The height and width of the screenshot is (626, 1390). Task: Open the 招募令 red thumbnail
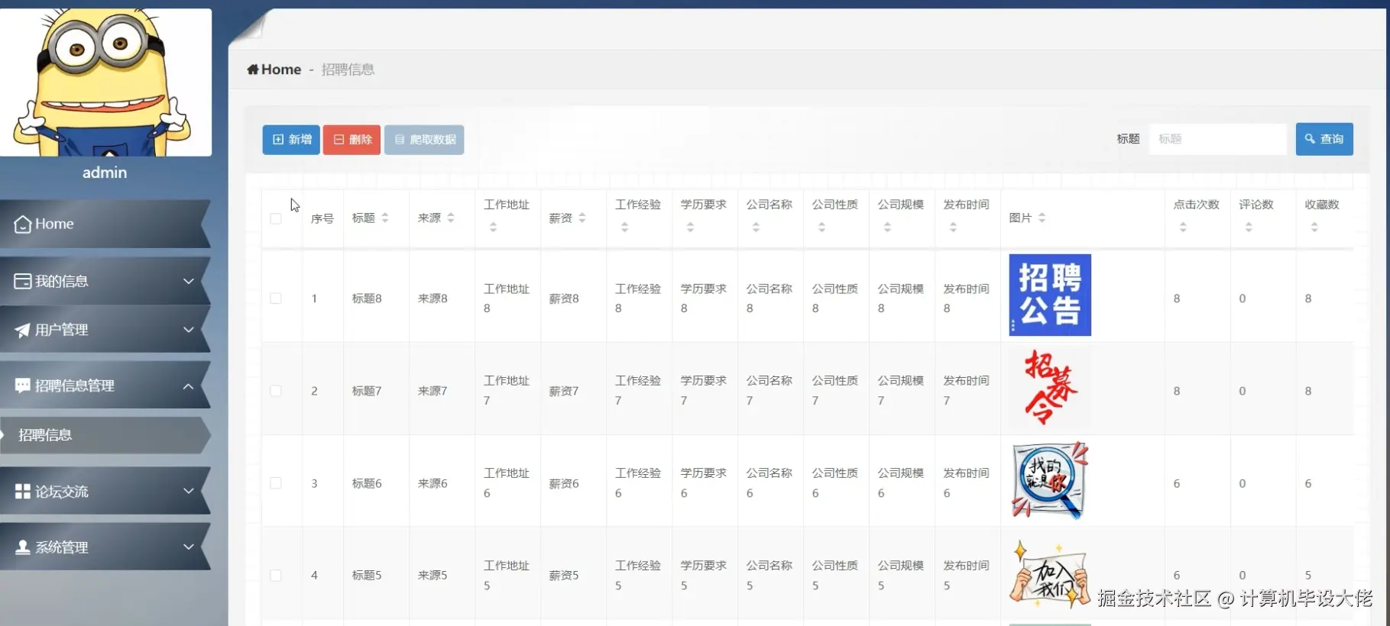tap(1050, 388)
